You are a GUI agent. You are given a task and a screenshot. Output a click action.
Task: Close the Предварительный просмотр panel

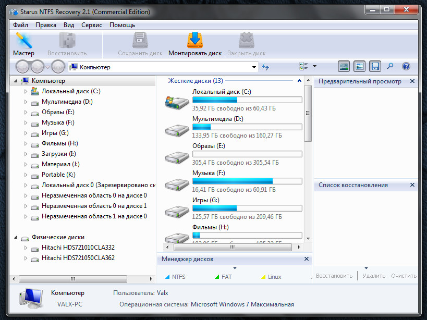412,81
